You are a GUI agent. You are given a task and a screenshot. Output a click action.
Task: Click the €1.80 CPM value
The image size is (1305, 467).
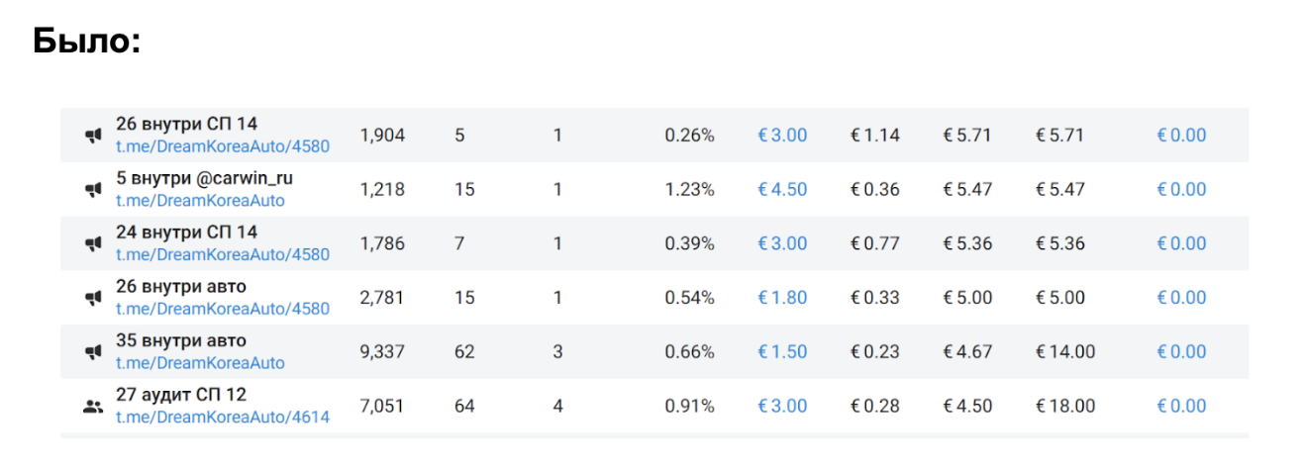coord(782,298)
